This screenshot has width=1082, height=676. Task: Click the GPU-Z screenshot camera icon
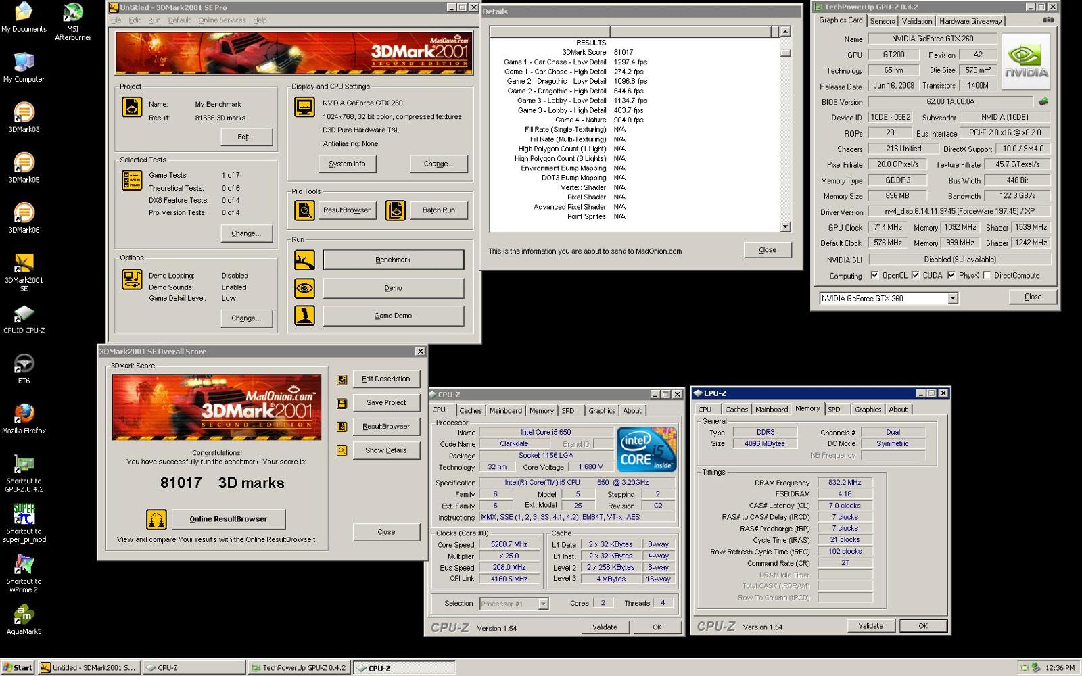[1048, 20]
